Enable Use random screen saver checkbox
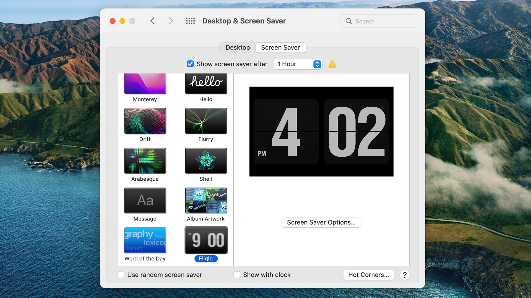Viewport: 531px width, 298px height. coord(121,275)
